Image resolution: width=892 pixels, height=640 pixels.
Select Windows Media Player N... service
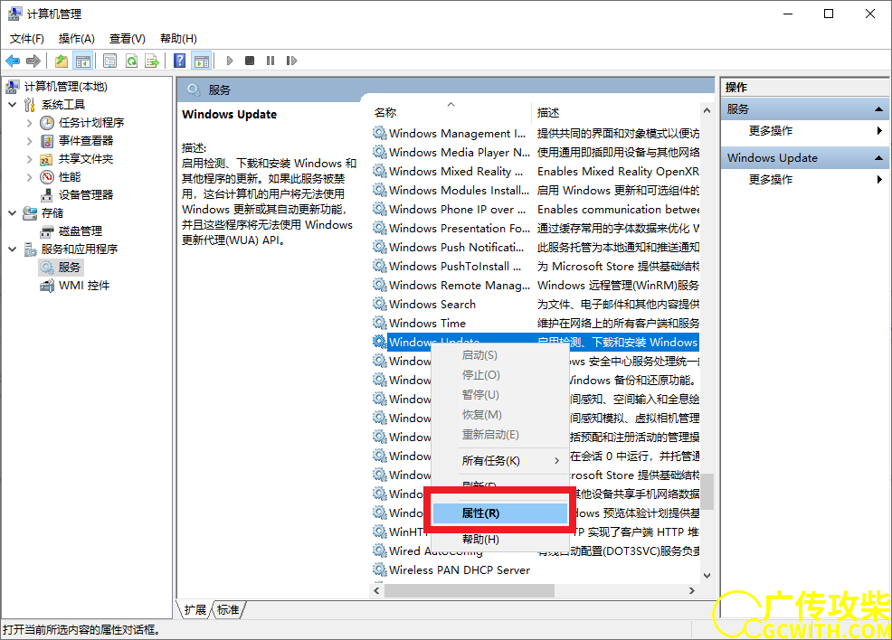[x=536, y=153]
